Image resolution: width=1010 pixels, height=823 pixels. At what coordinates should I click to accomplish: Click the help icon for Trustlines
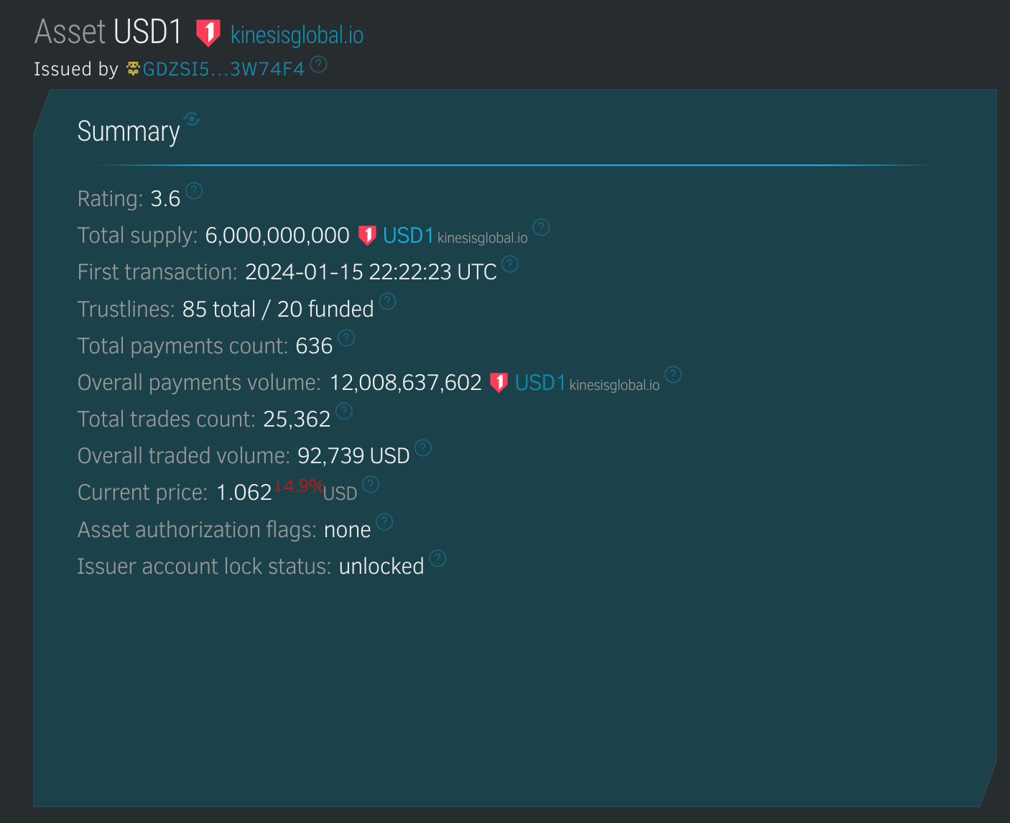tap(387, 301)
